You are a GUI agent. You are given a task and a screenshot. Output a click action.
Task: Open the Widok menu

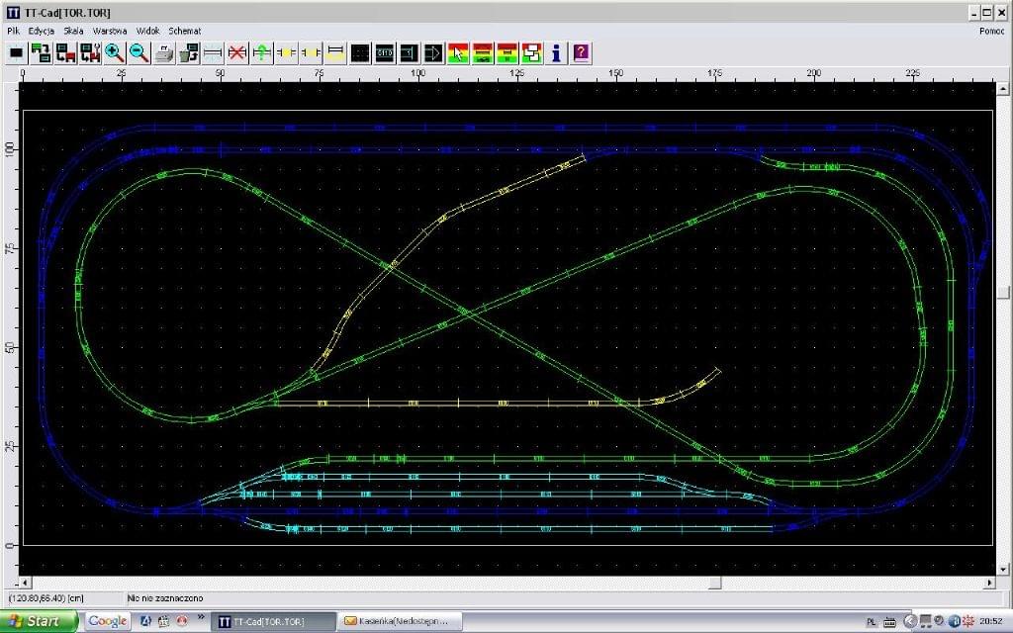[x=148, y=31]
